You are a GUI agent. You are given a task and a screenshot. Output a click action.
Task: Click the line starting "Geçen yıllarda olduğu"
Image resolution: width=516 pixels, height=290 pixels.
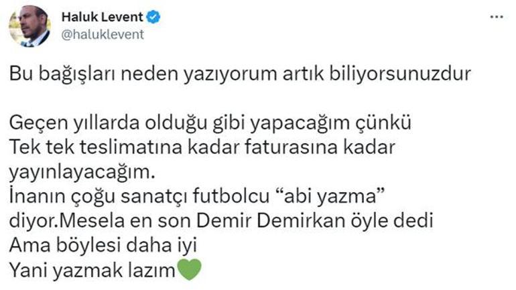point(210,124)
